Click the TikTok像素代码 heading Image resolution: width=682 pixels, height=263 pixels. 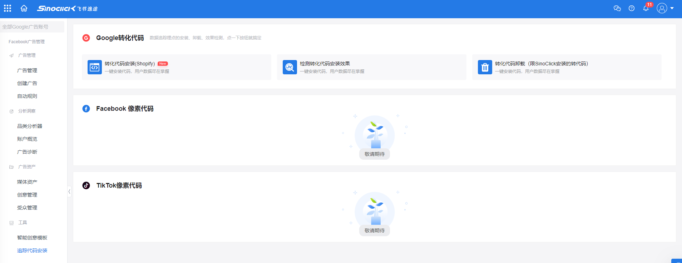tap(119, 185)
